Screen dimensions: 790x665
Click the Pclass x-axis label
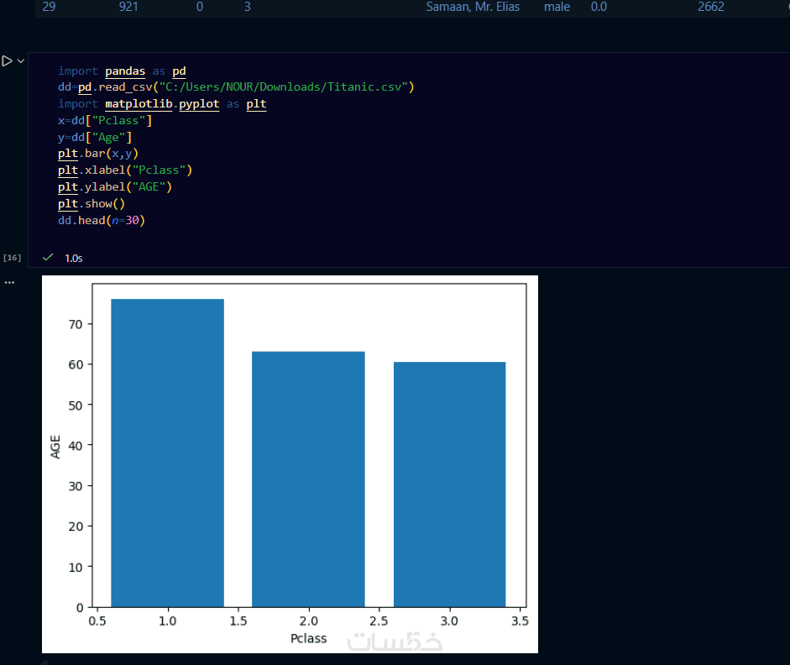pyautogui.click(x=308, y=638)
